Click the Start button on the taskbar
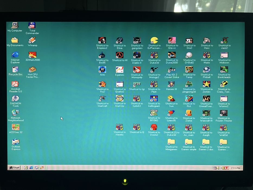 [14, 167]
